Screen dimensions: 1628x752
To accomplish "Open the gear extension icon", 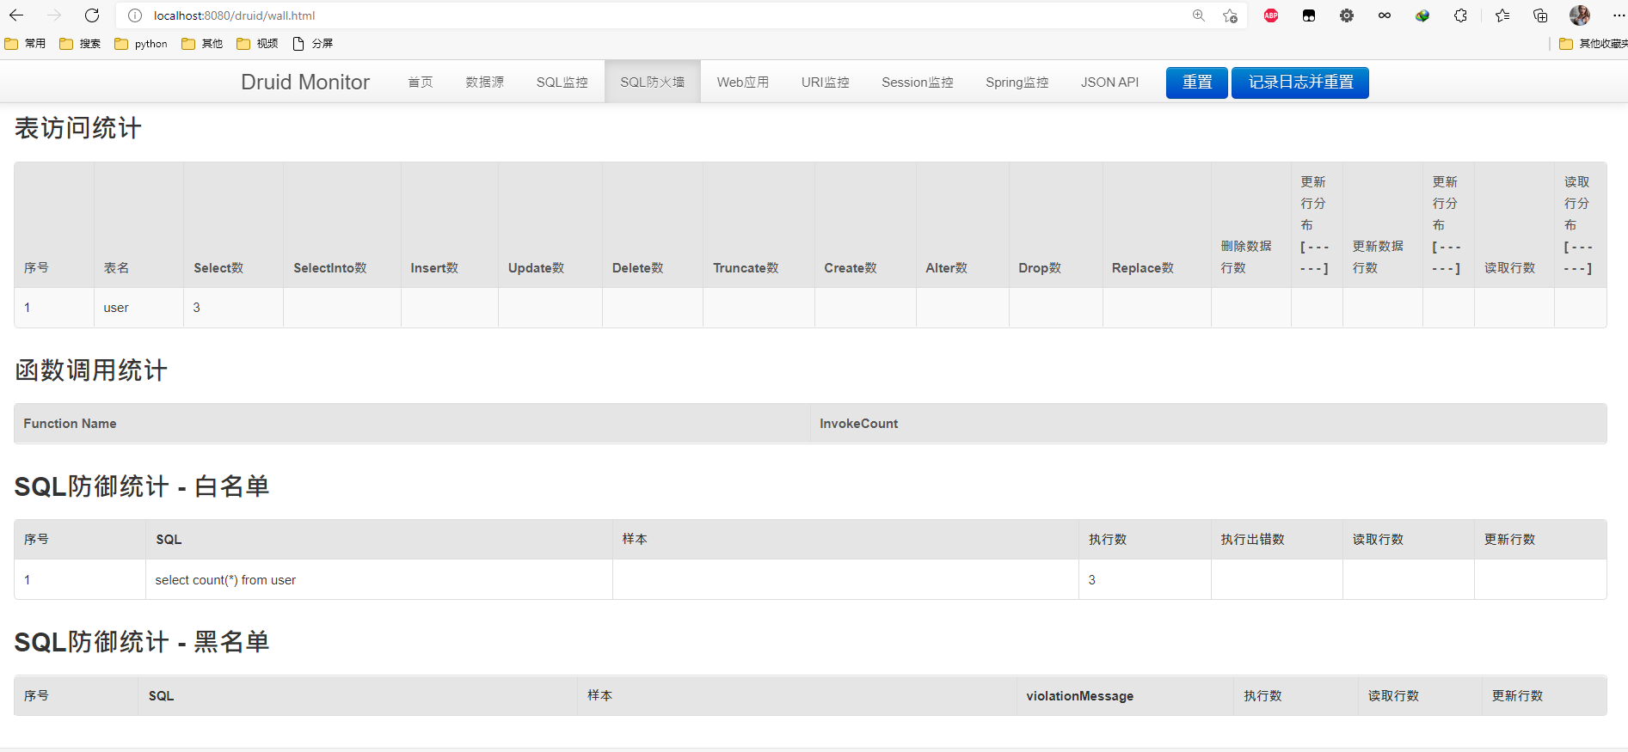I will pyautogui.click(x=1347, y=15).
